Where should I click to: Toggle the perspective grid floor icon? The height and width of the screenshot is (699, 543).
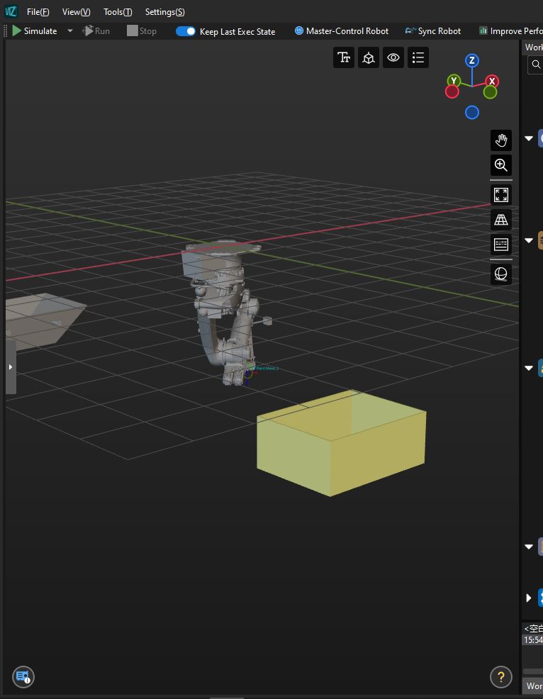pyautogui.click(x=501, y=220)
